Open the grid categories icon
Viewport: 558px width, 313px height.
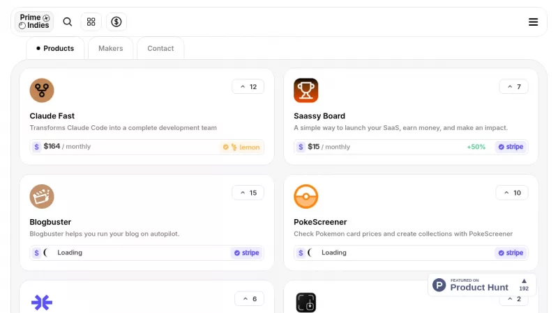pyautogui.click(x=91, y=22)
